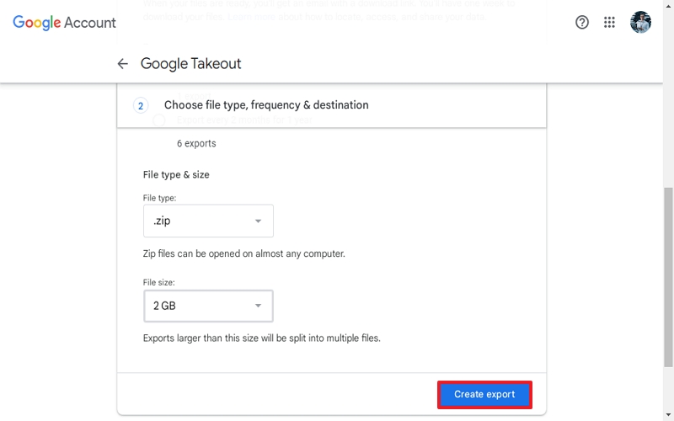Screen dimensions: 674x421
Task: Click the Google Takeout page title
Action: coord(190,64)
